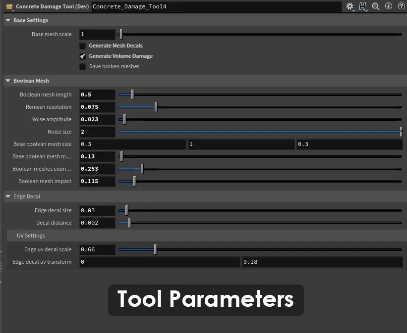Click the Base mesh scale slider
The width and height of the screenshot is (407, 333).
coord(260,34)
